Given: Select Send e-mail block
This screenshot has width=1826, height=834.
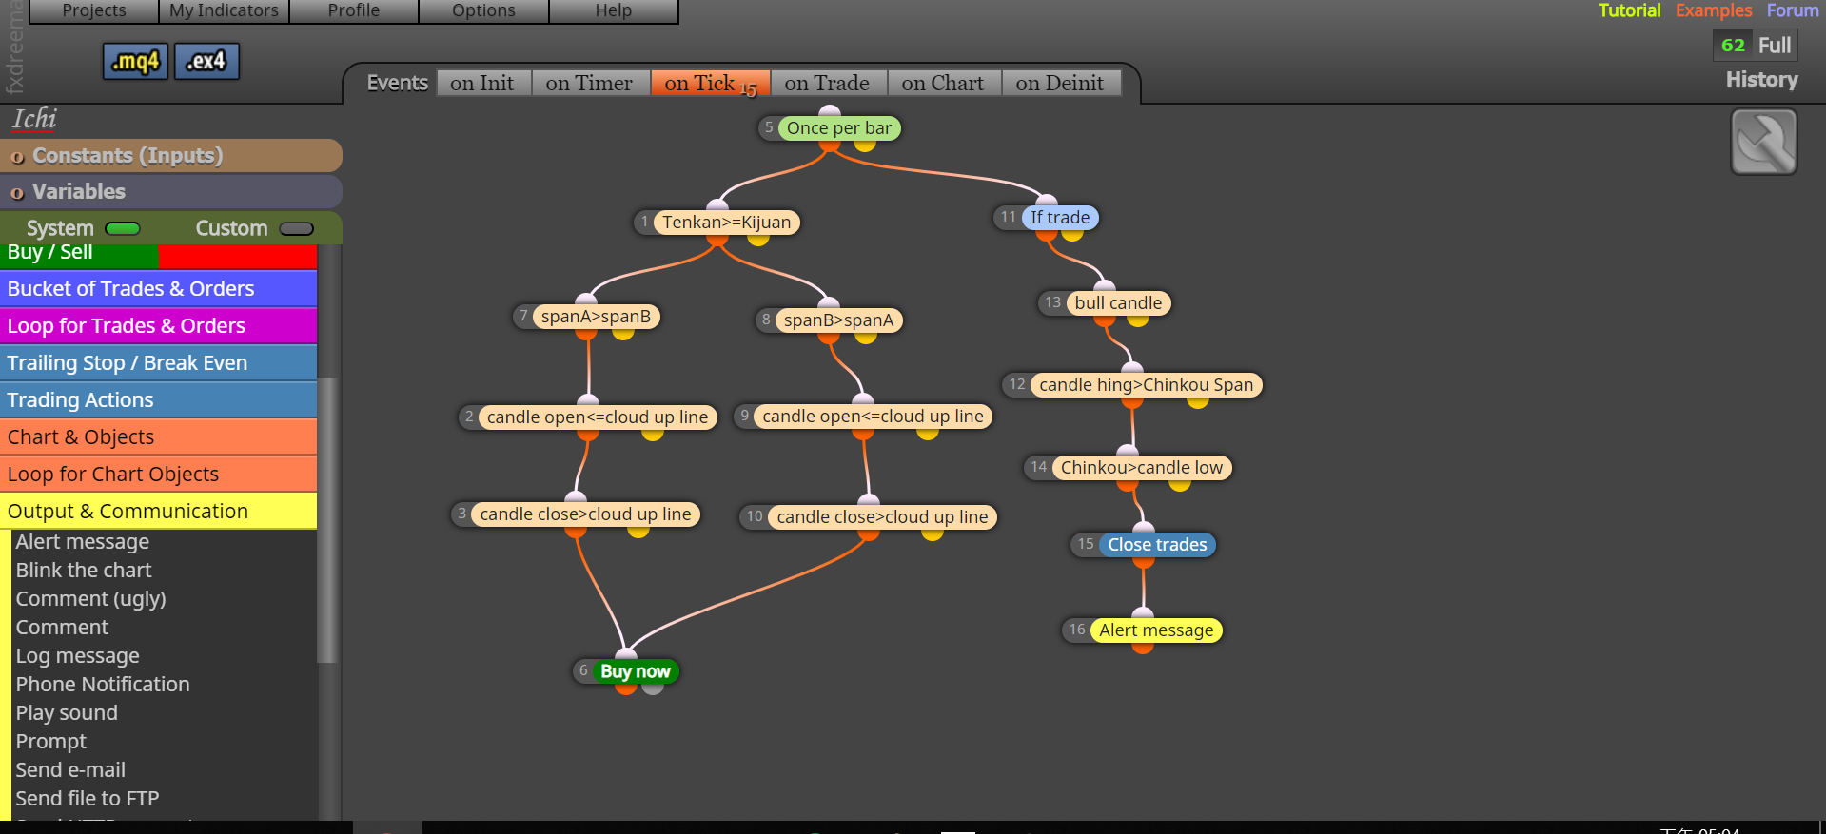Looking at the screenshot, I should (x=70, y=770).
